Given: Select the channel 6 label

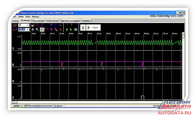Looking at the screenshot, I should point(13,81).
